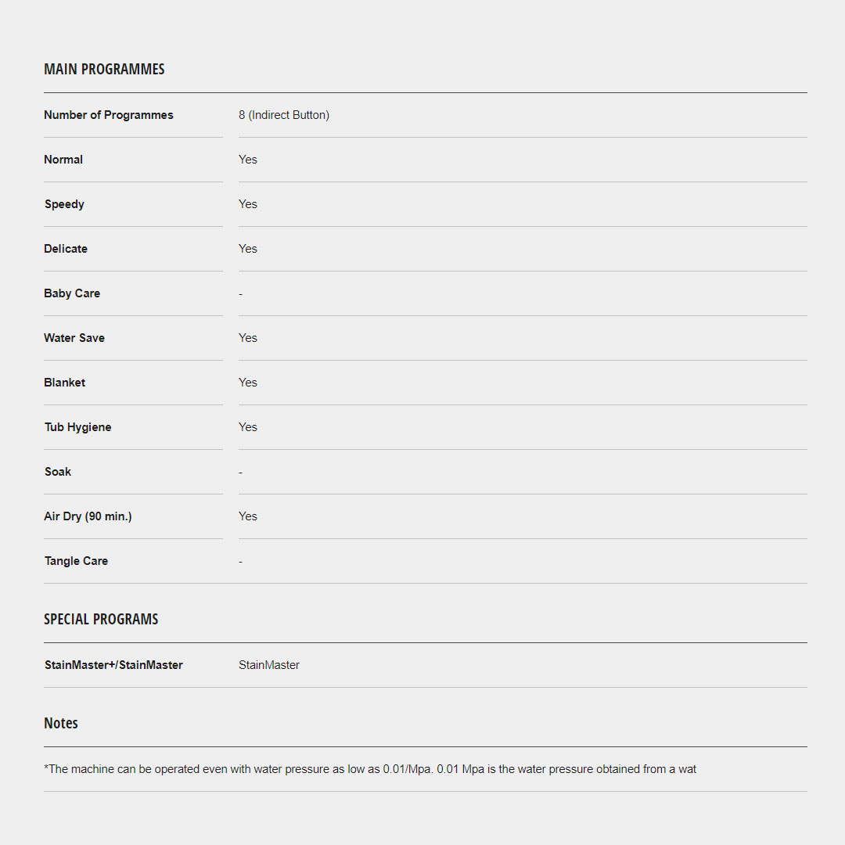
Task: Click the Yes value beside Tub Hygiene
Action: (248, 427)
